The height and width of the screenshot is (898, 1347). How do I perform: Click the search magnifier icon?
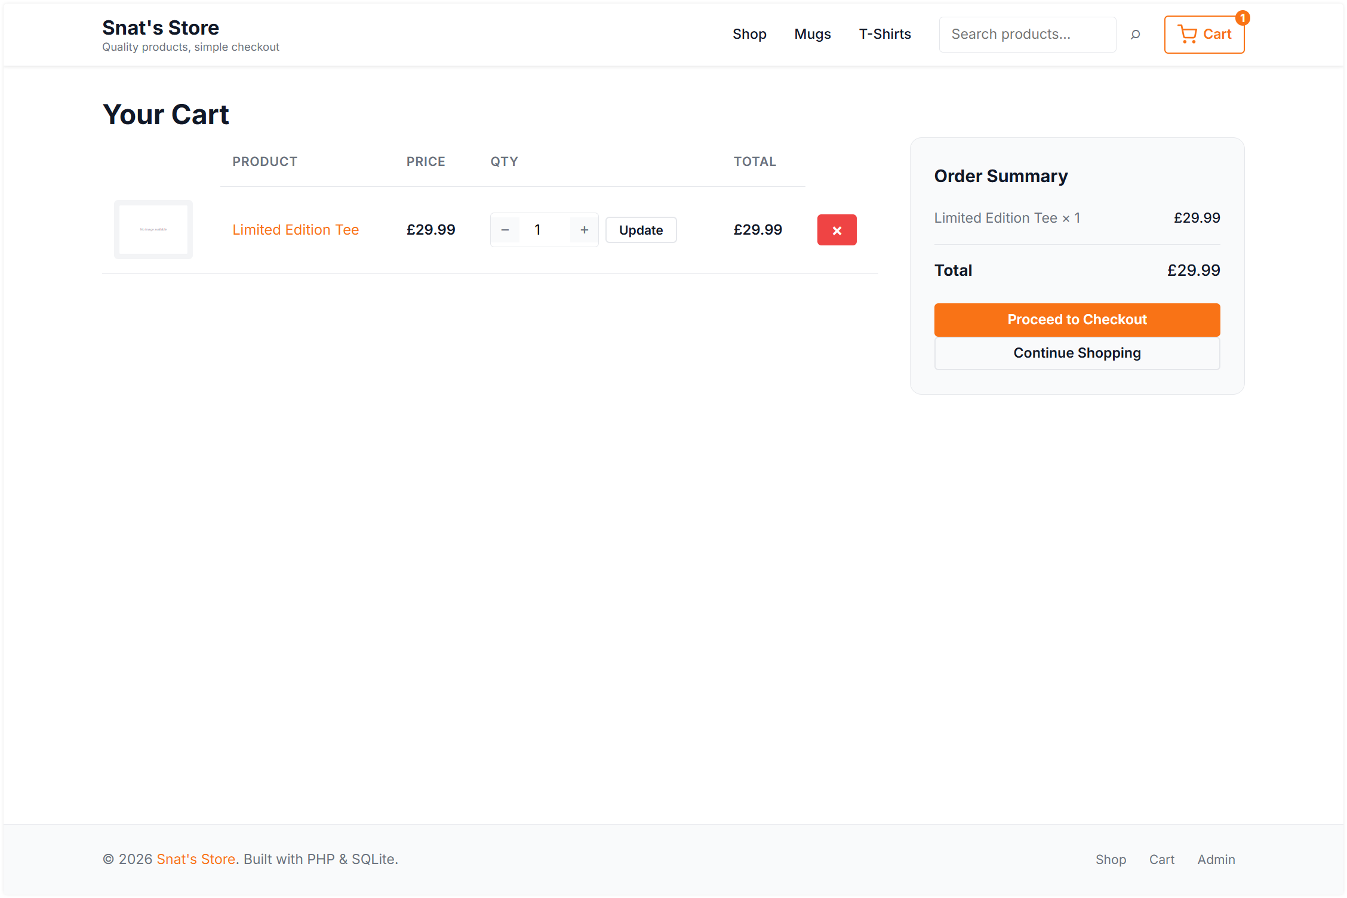click(x=1135, y=34)
